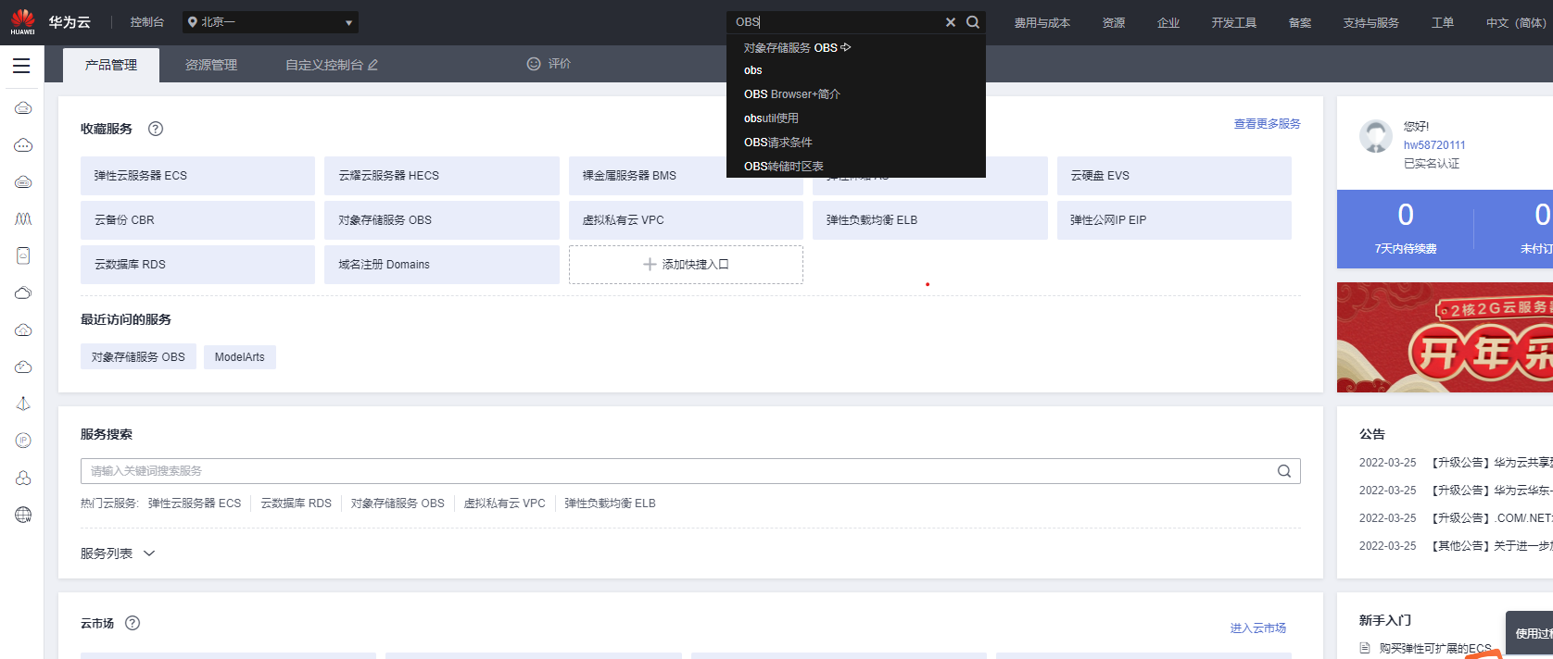Click the help icon beside 收藏服务
The image size is (1553, 659).
click(x=156, y=129)
